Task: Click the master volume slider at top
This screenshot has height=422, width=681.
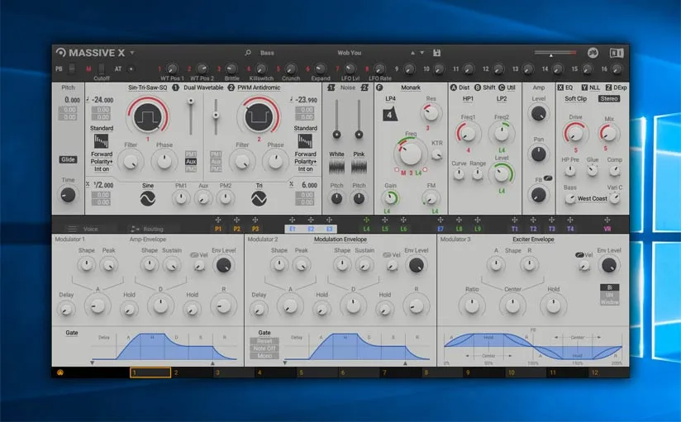Action: pos(555,53)
